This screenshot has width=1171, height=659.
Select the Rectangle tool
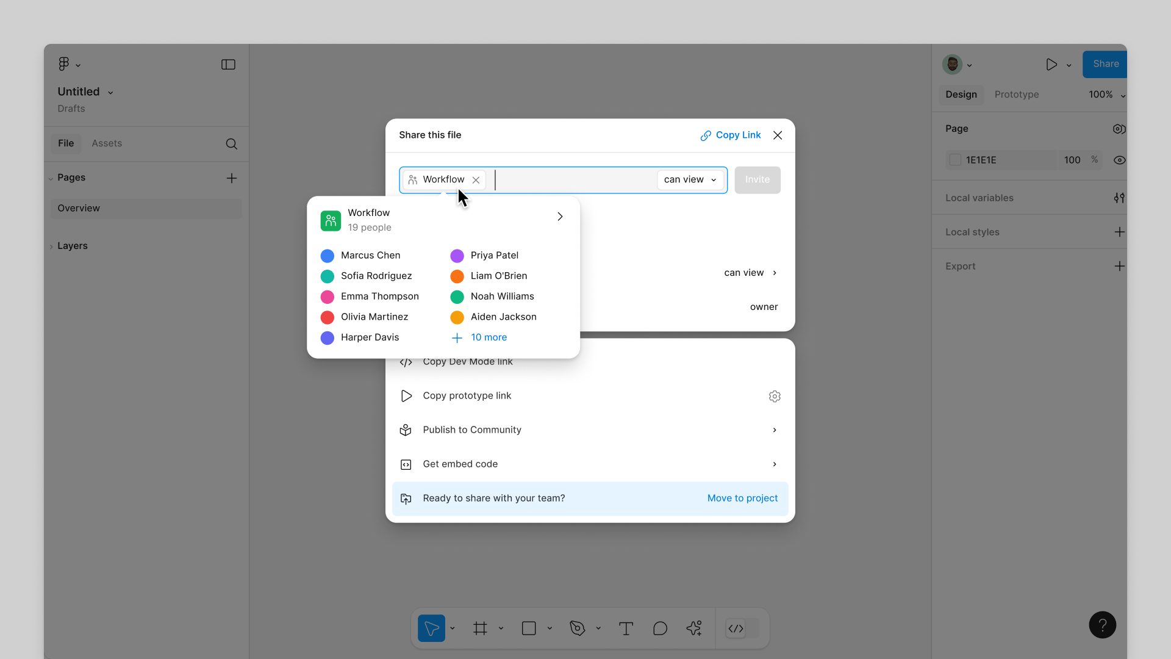[x=528, y=628]
